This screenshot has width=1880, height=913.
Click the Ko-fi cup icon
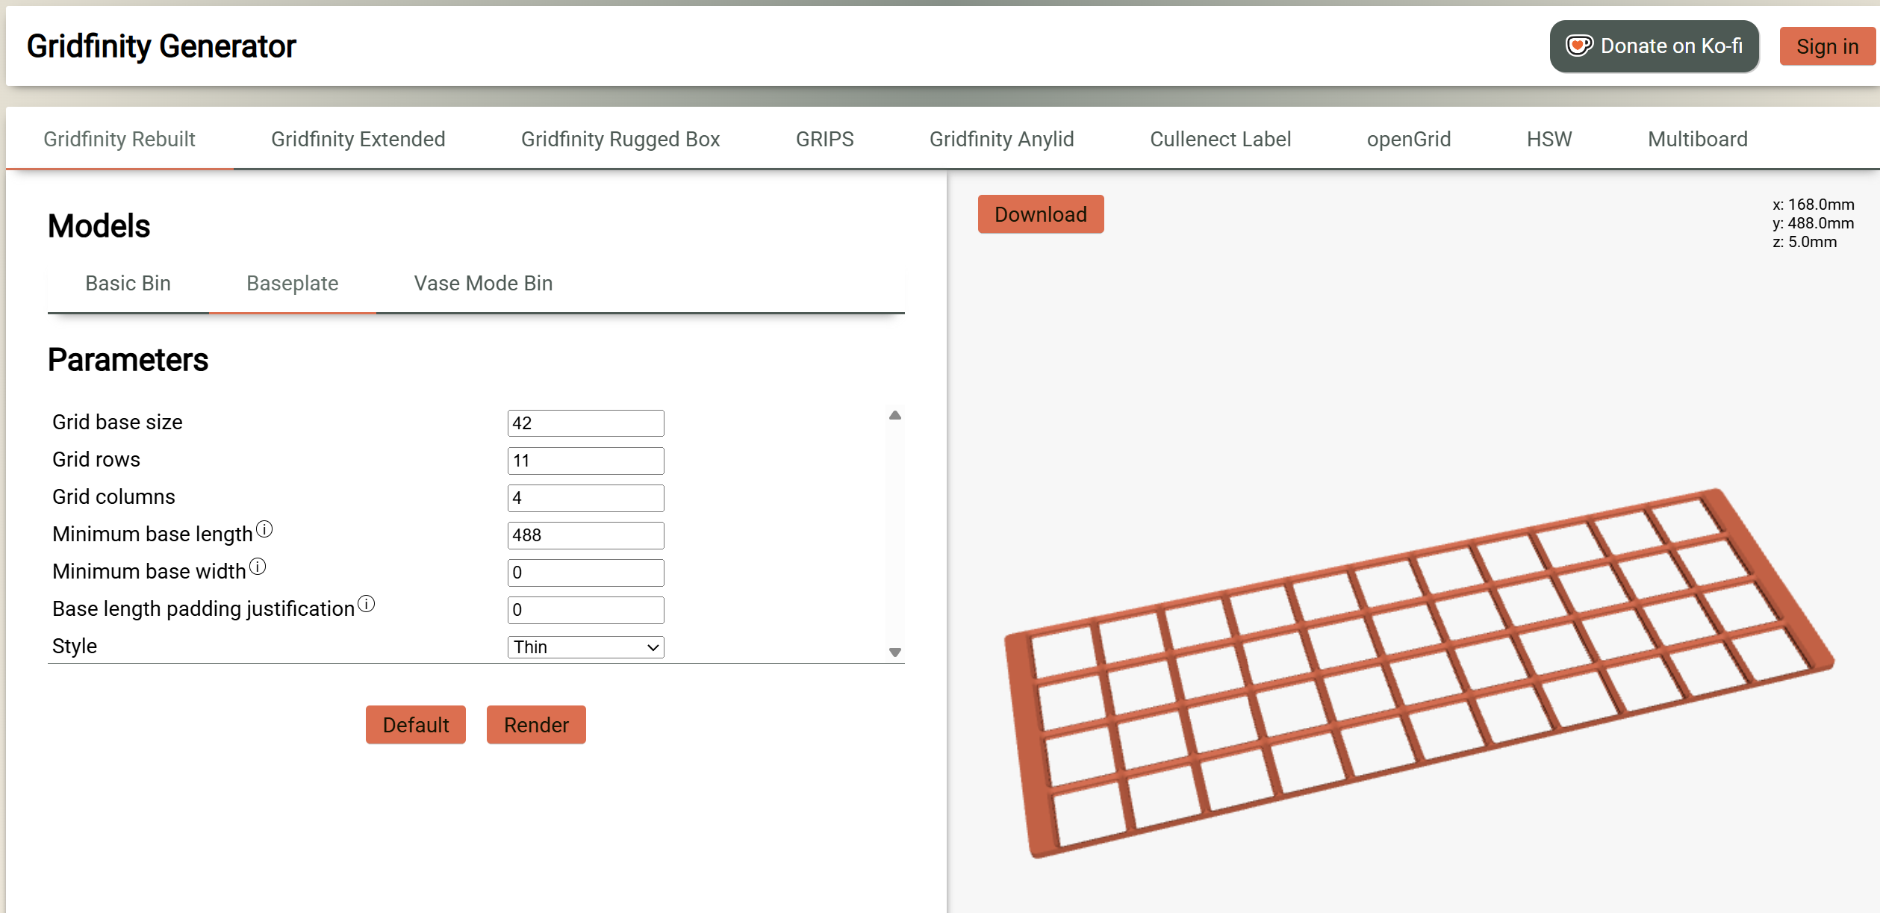(x=1578, y=46)
